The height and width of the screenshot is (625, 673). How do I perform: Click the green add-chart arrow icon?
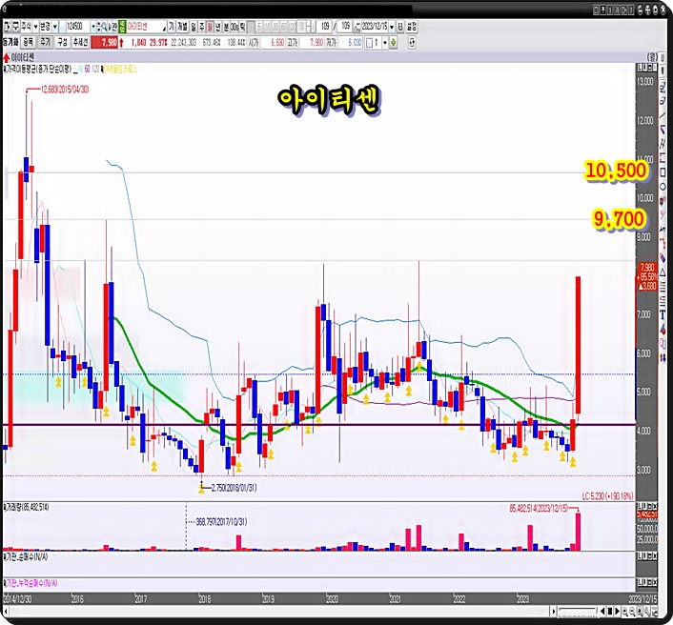pos(393,43)
